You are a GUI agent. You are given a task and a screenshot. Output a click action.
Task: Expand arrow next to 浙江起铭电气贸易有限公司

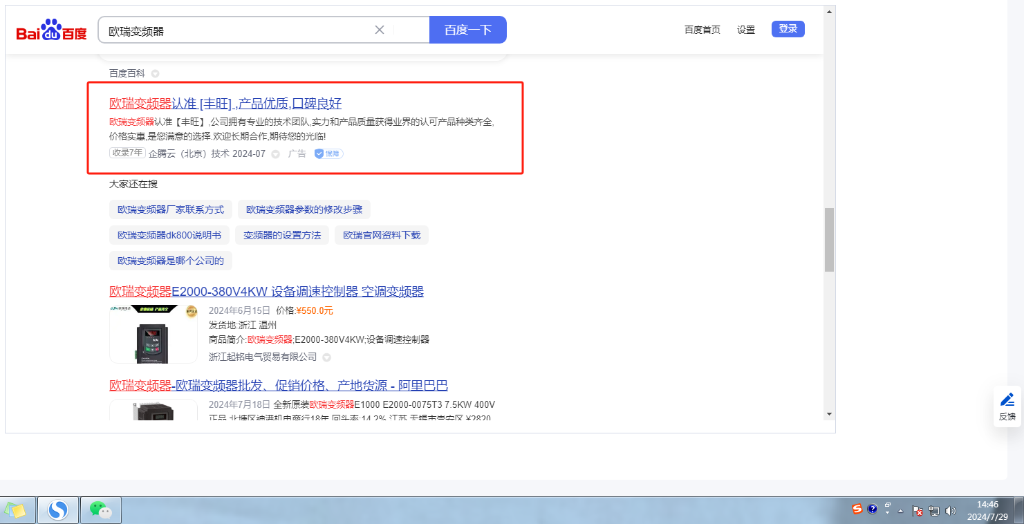327,357
